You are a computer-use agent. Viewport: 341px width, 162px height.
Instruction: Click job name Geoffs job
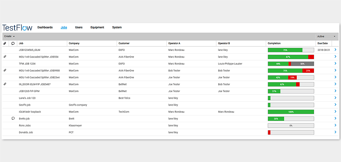point(25,105)
